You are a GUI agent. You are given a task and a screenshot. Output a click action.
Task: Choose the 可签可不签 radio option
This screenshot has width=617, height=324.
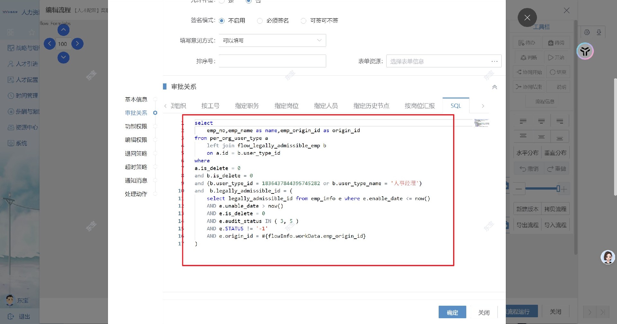click(x=303, y=21)
